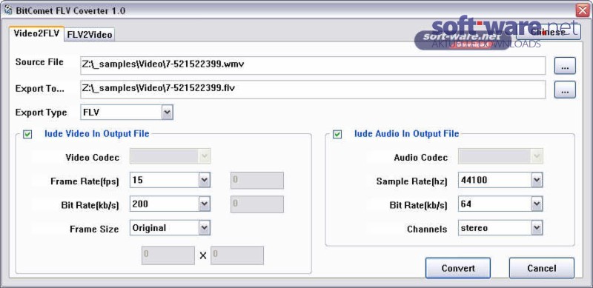The image size is (593, 288).
Task: Click the Video Codec label
Action: click(92, 157)
